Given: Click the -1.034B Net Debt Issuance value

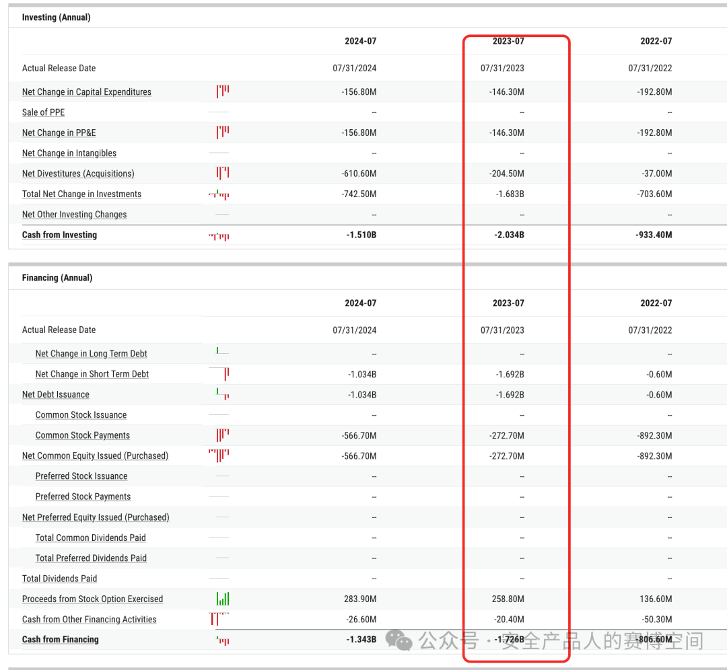Looking at the screenshot, I should pyautogui.click(x=362, y=395).
